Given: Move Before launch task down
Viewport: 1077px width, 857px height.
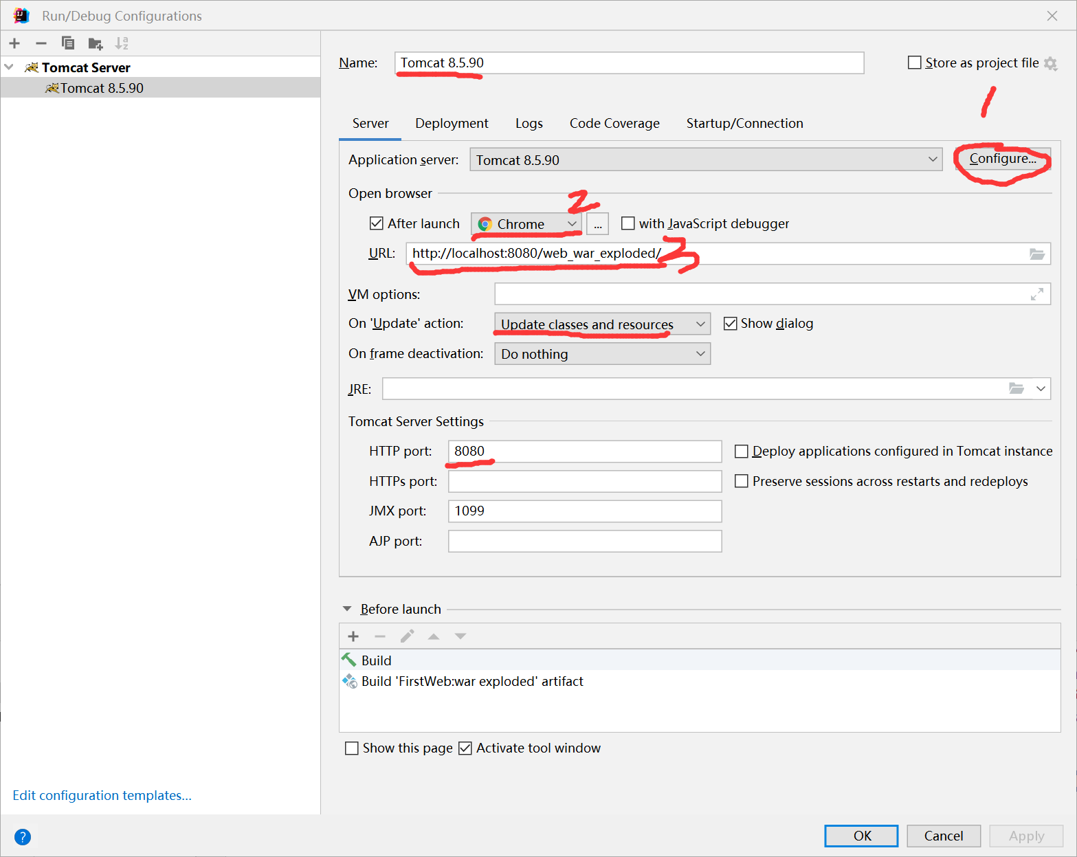Looking at the screenshot, I should 460,636.
